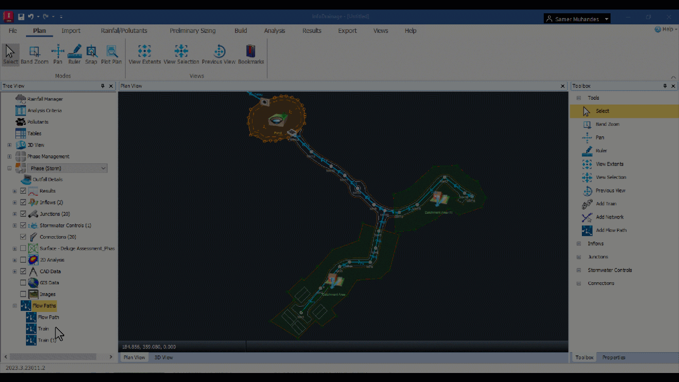Click View Extents in the ribbon
The image size is (679, 382).
[144, 55]
